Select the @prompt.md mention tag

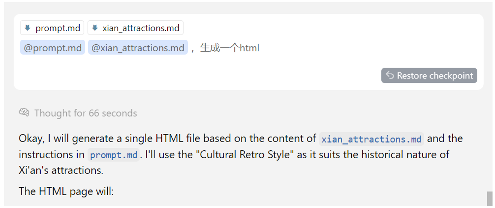53,48
